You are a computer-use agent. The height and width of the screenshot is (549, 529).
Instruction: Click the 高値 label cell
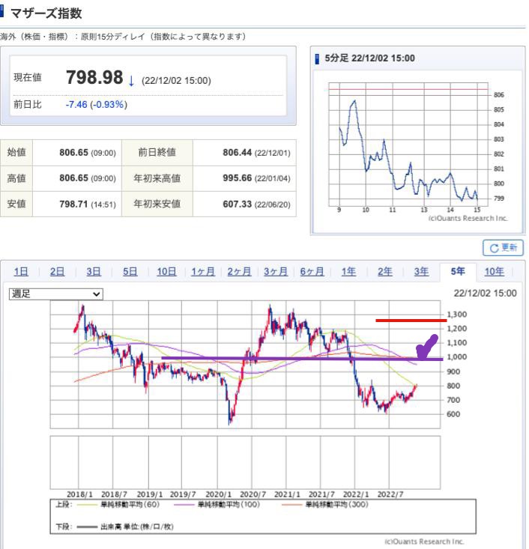pos(16,178)
